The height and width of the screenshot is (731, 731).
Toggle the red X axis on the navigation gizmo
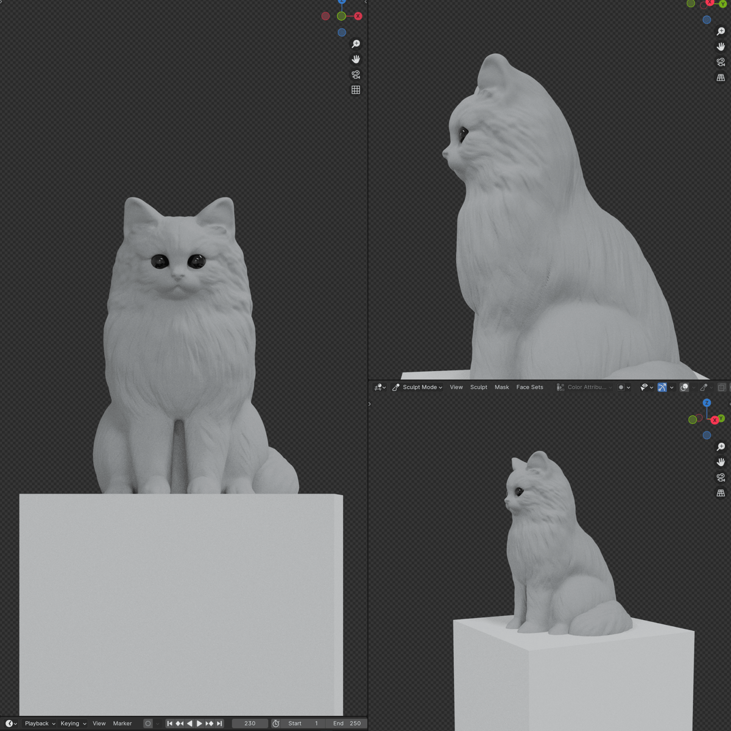[x=359, y=16]
